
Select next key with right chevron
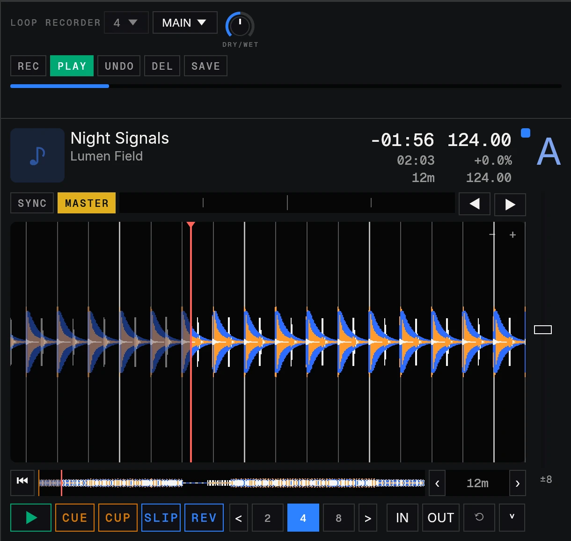point(518,483)
